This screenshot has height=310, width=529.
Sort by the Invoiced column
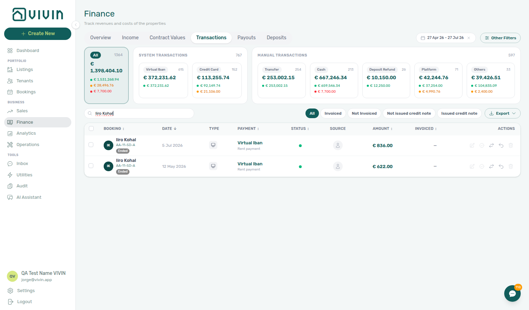pyautogui.click(x=426, y=128)
